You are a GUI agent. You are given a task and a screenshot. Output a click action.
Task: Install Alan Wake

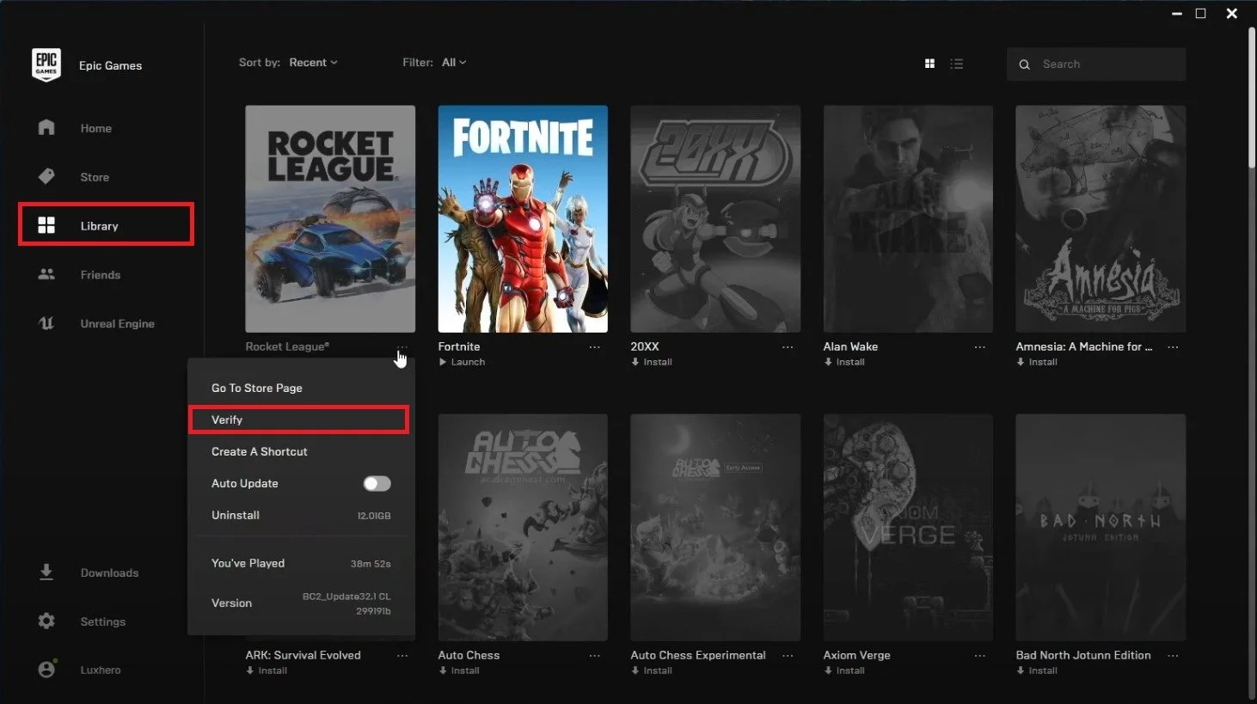coord(844,362)
